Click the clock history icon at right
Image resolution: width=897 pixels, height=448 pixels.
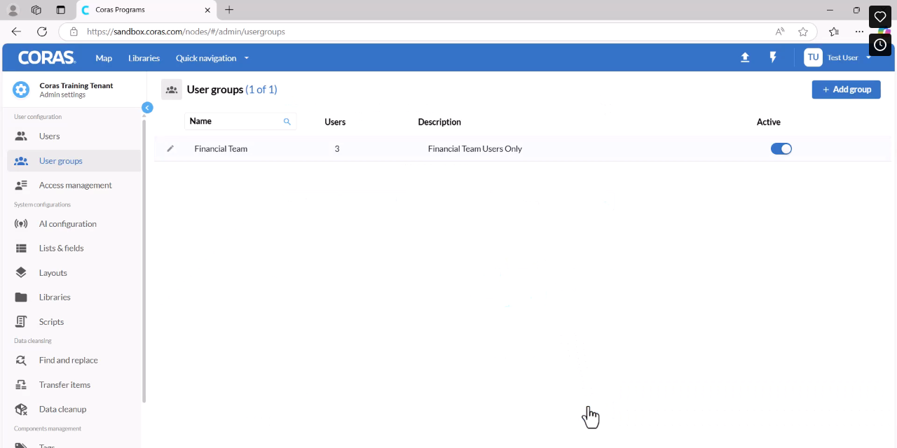coord(880,45)
